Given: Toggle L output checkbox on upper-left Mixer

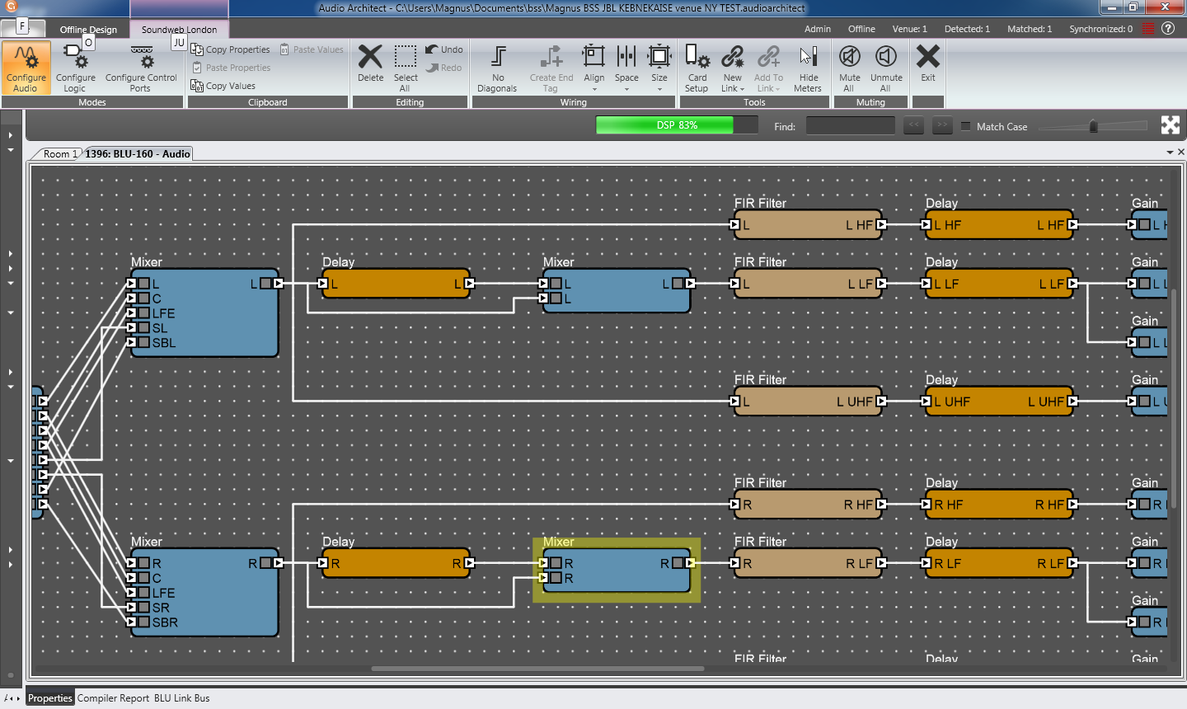Looking at the screenshot, I should tap(265, 284).
